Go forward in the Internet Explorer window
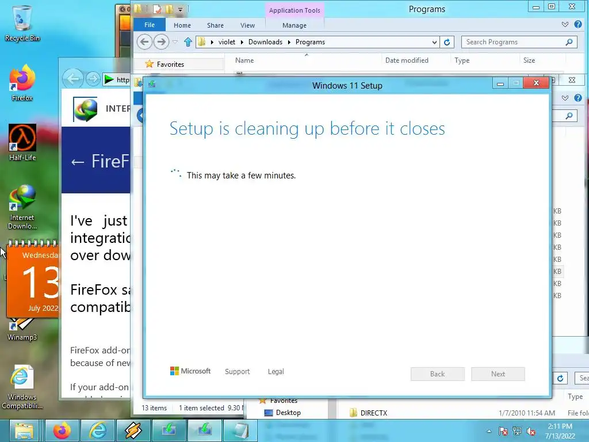The width and height of the screenshot is (589, 442). [93, 79]
